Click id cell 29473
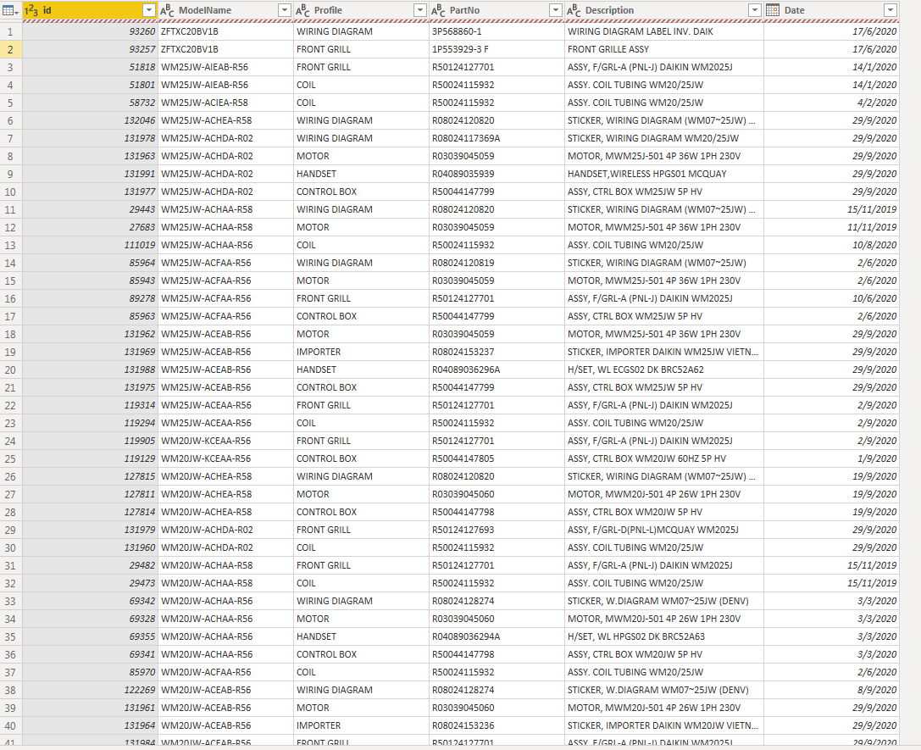The height and width of the screenshot is (750, 921). [x=90, y=583]
